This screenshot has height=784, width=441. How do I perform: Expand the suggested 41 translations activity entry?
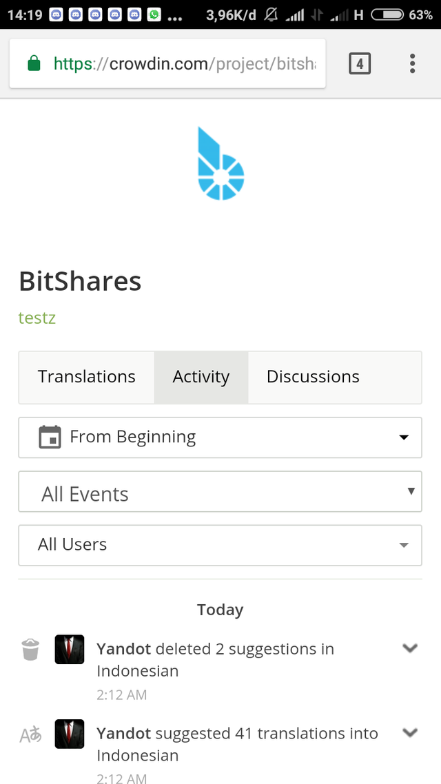click(x=410, y=733)
